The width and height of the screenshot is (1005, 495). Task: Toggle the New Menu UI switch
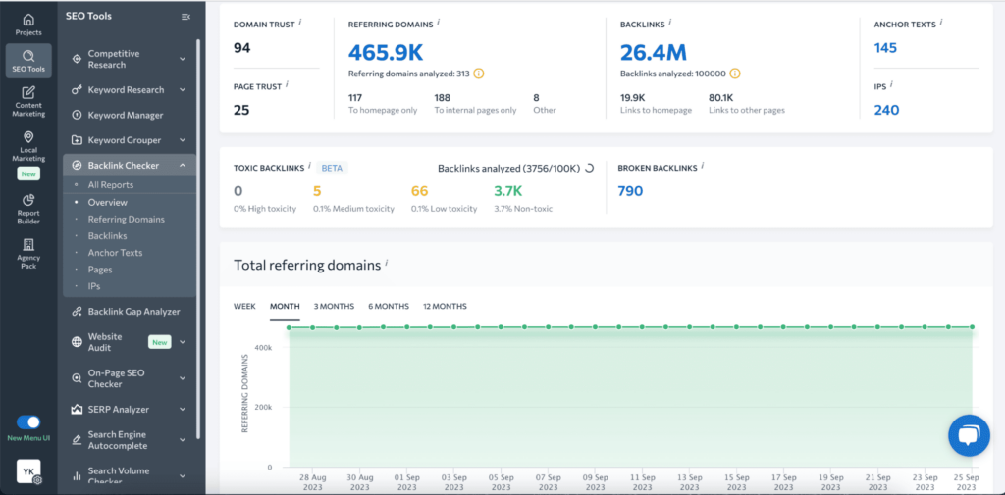tap(28, 422)
